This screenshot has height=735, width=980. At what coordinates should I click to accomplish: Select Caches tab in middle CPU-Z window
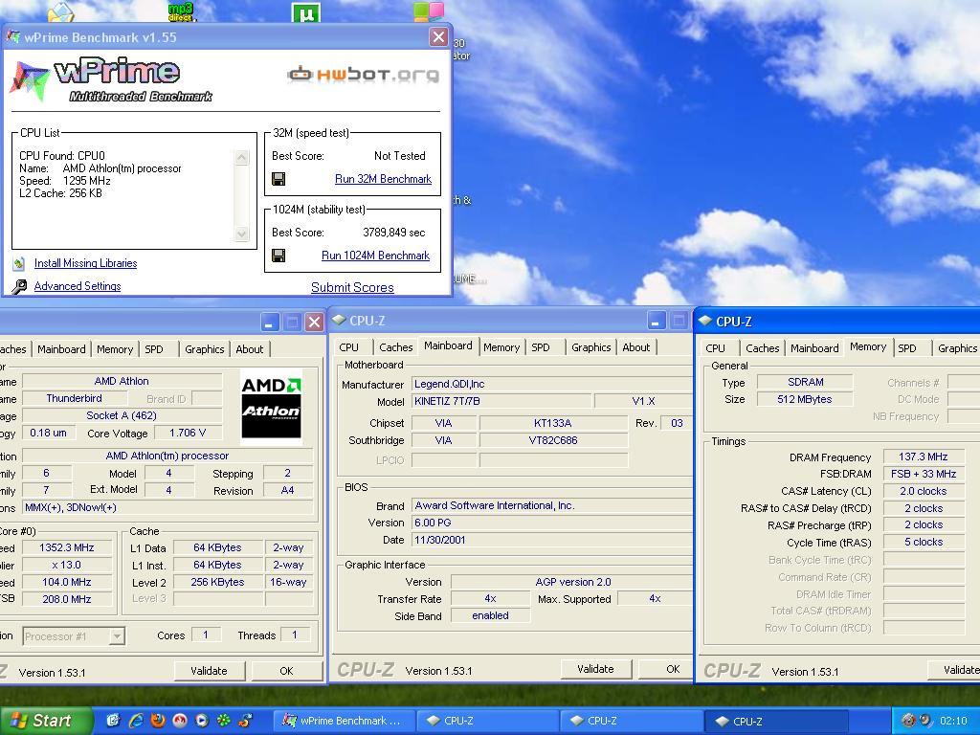coord(395,347)
